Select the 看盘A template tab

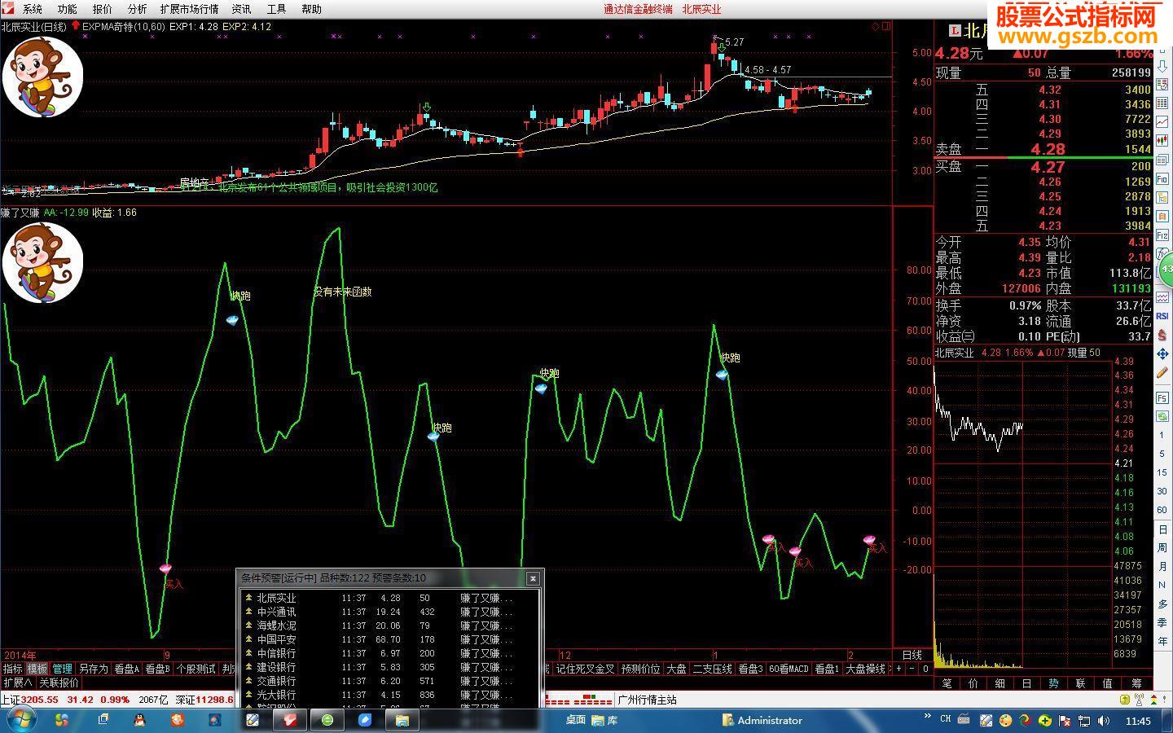(126, 669)
